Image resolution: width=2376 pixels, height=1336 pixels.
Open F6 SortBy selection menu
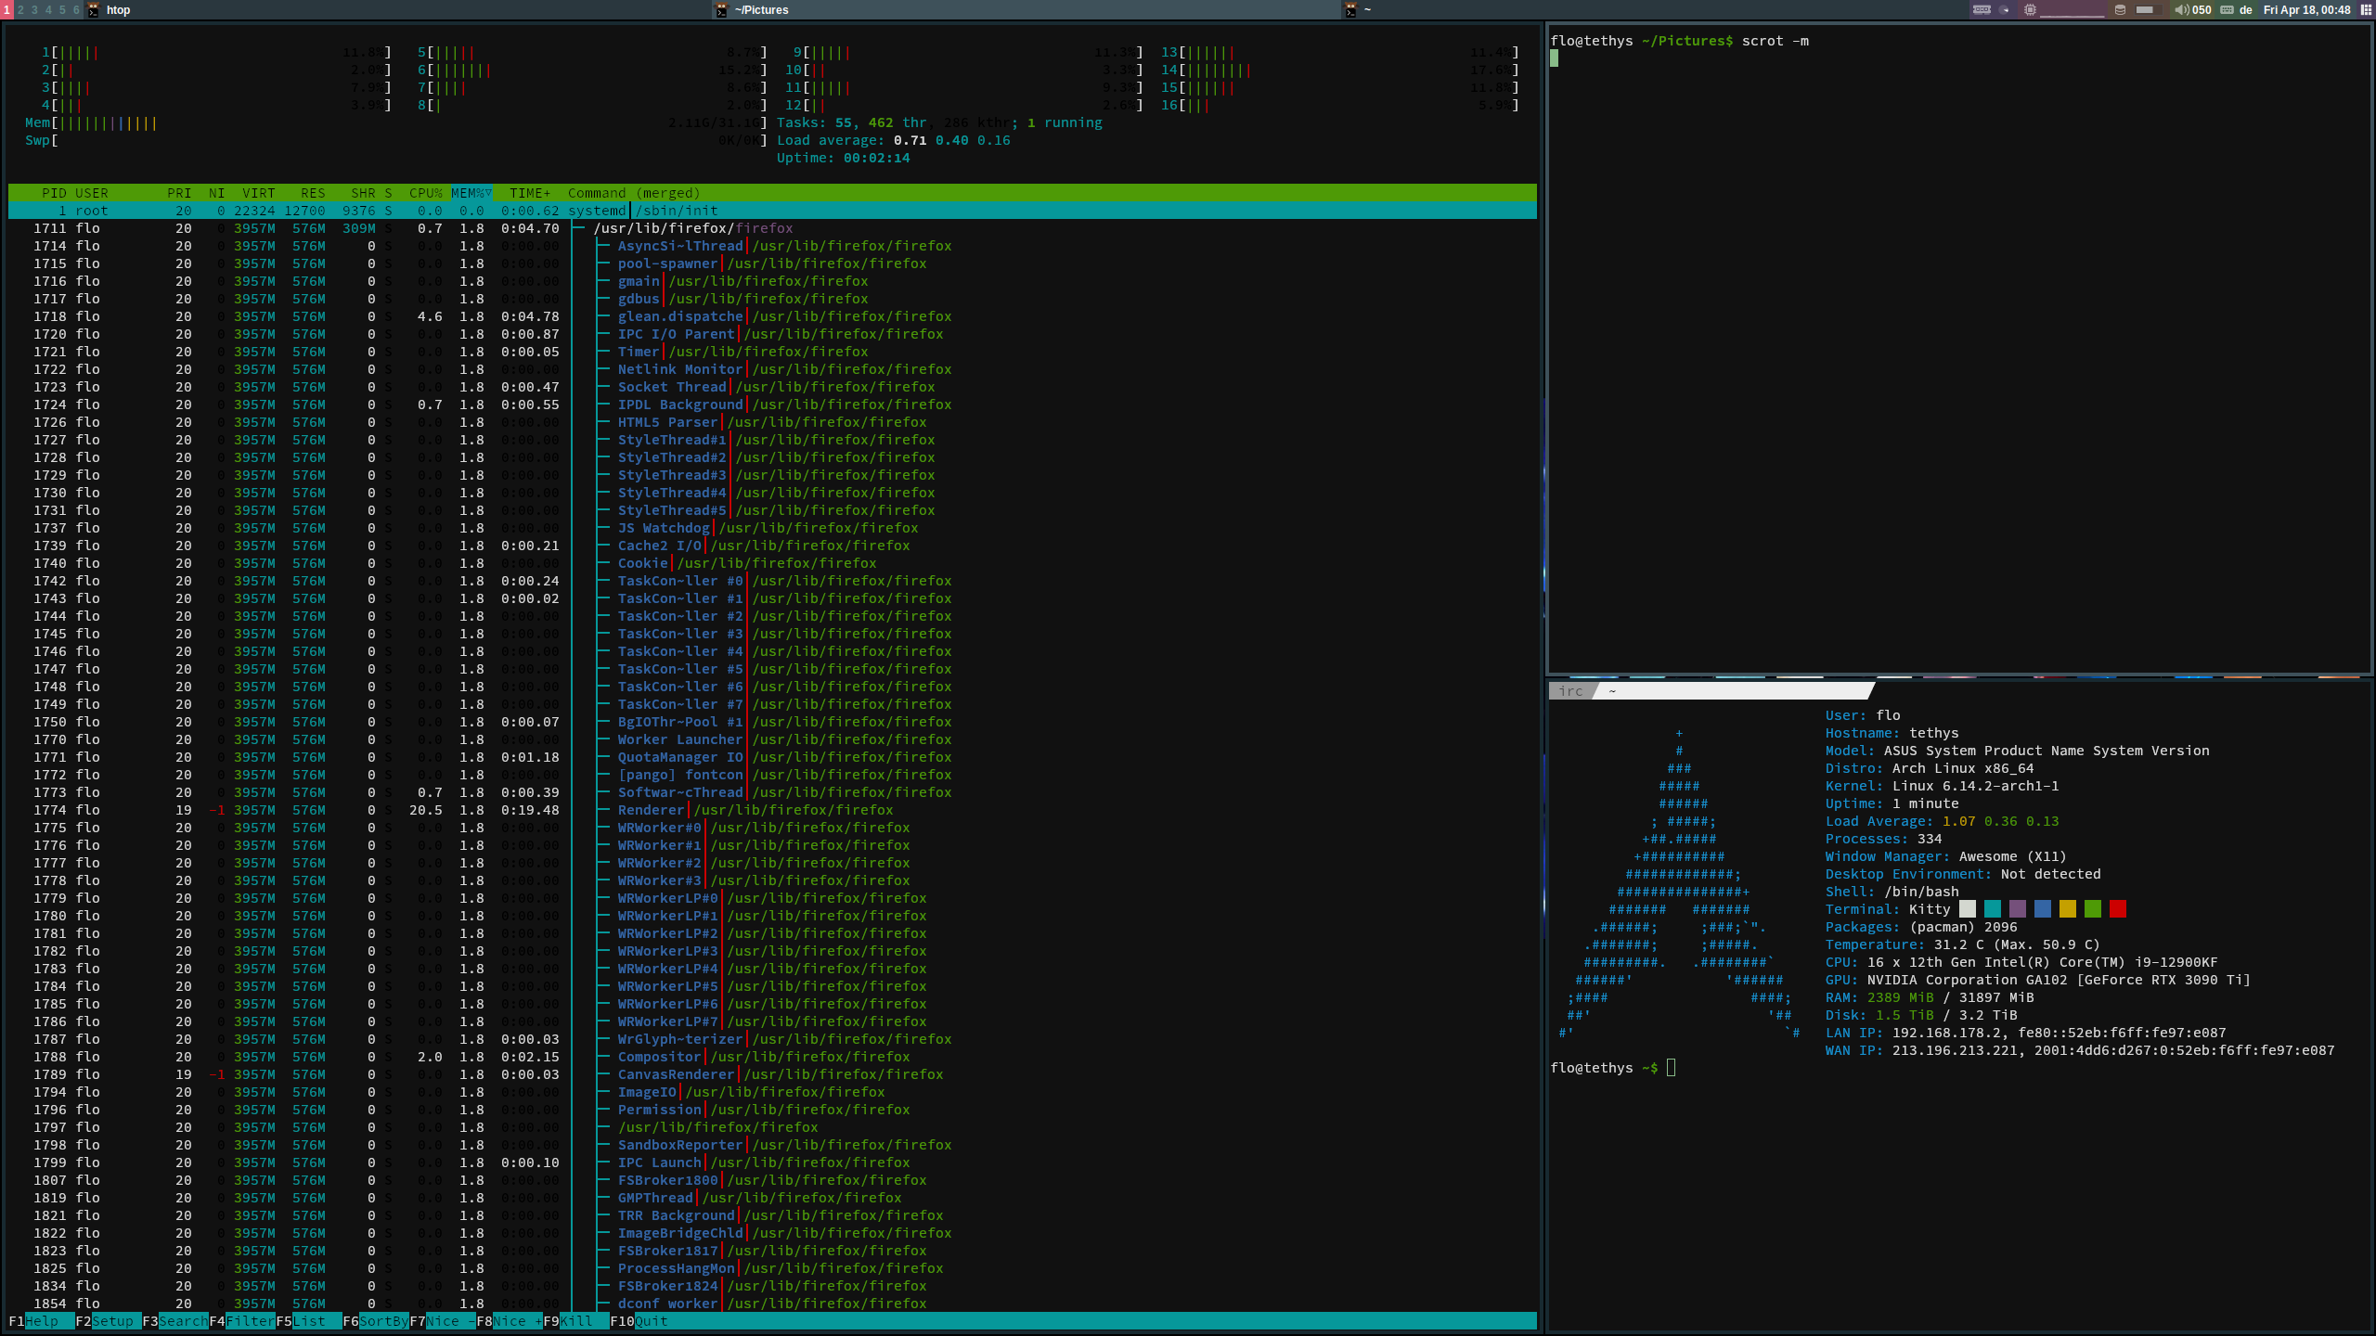(x=375, y=1321)
